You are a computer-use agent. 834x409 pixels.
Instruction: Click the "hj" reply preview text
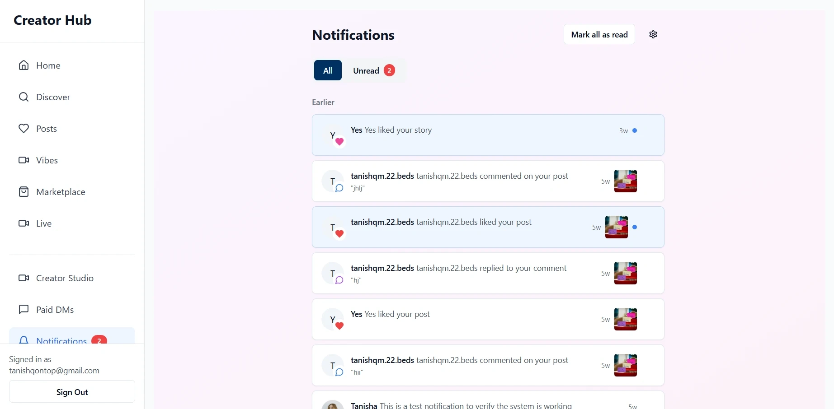click(x=356, y=280)
